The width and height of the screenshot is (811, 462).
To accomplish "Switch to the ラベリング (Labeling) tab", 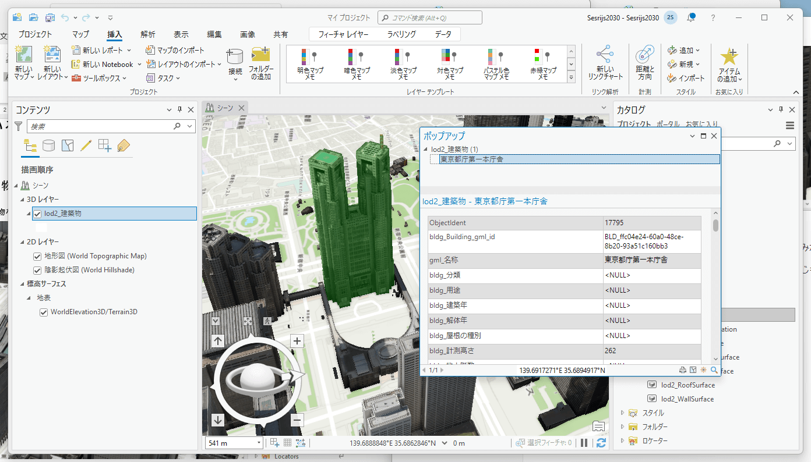I will point(401,34).
